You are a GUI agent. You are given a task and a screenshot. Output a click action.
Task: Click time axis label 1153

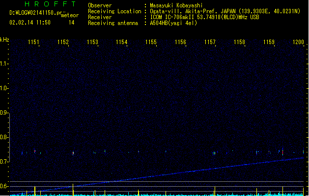[92, 42]
